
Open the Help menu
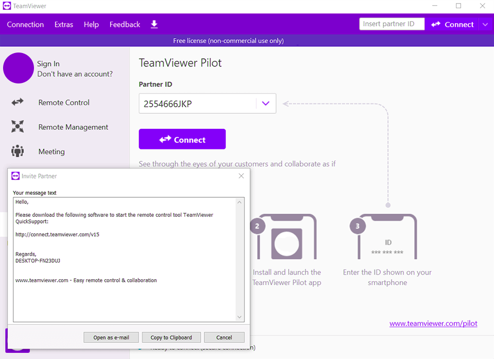coord(91,24)
